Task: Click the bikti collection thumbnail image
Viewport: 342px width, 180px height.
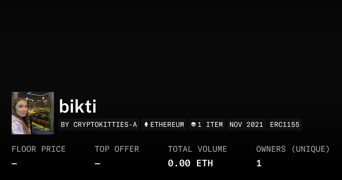Action: pos(33,113)
